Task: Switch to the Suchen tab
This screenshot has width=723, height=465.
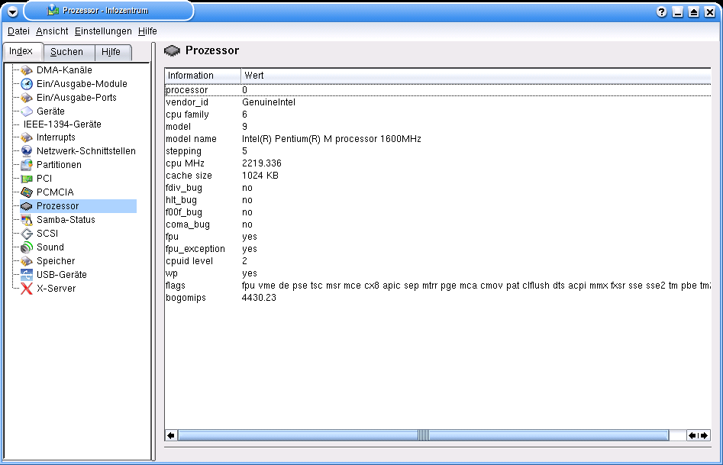Action: 67,53
